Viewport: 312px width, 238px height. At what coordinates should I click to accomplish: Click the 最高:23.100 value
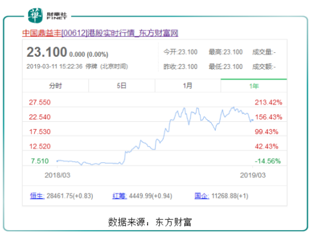tap(226, 52)
